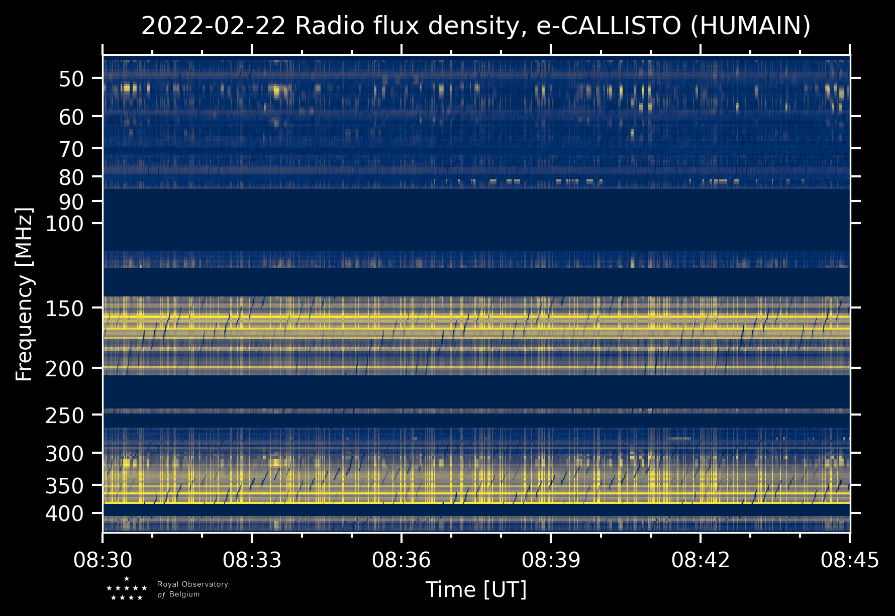
Task: Select the 08:36 time axis label
Action: [x=401, y=560]
